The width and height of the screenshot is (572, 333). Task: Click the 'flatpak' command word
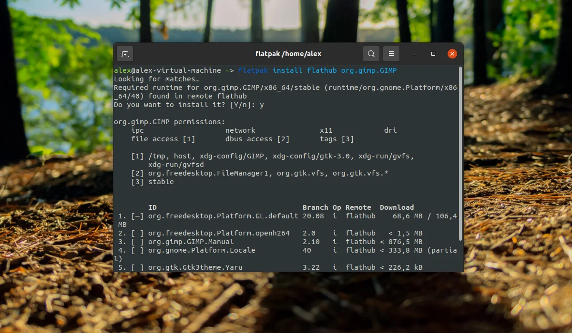253,70
